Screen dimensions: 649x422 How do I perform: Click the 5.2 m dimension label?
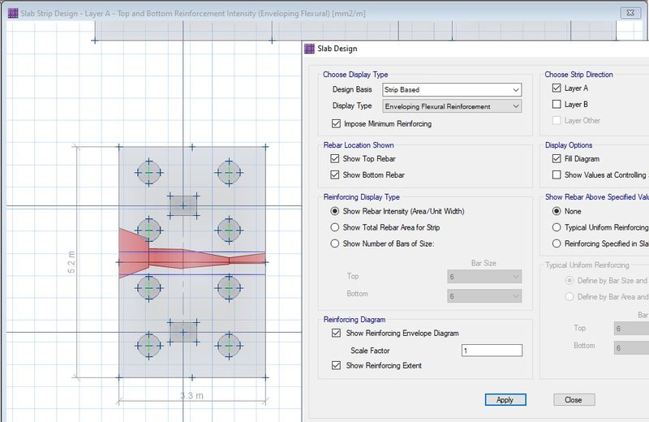(71, 262)
